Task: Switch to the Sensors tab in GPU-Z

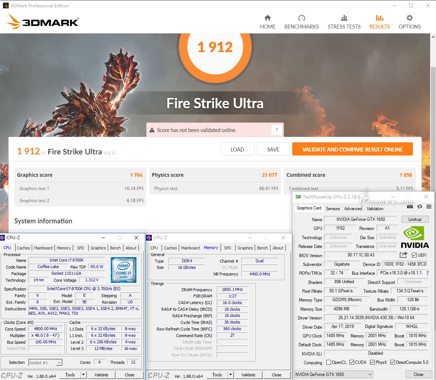Action: pyautogui.click(x=333, y=209)
